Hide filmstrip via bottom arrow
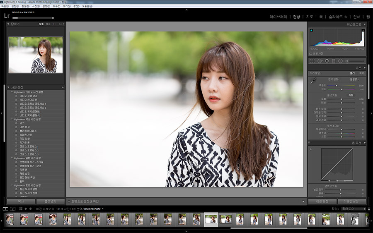The image size is (373, 233). [x=186, y=231]
